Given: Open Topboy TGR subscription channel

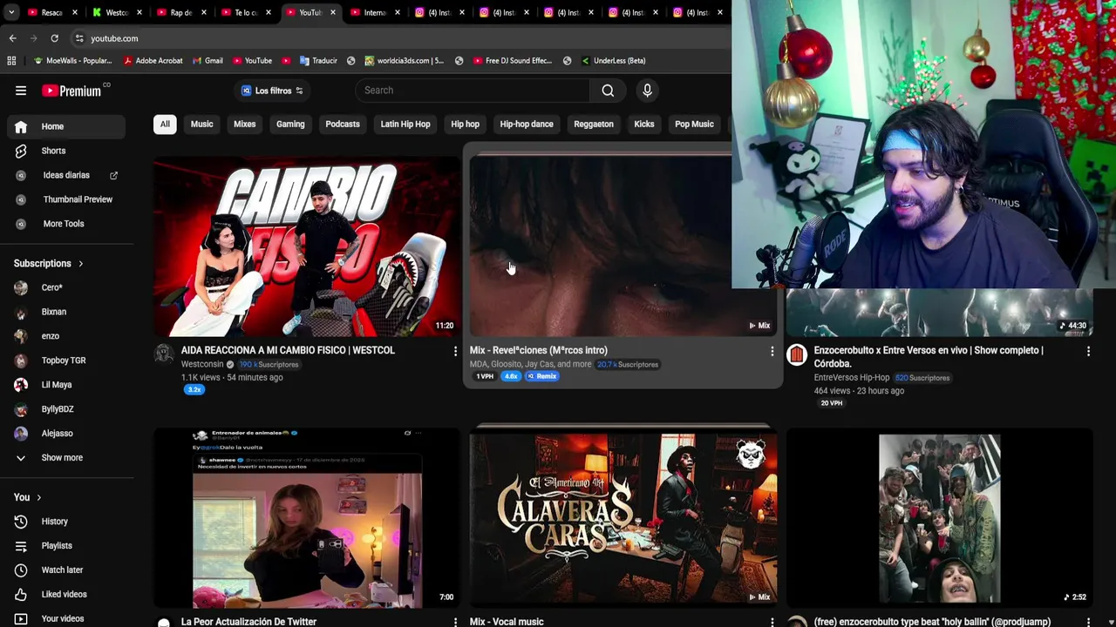Looking at the screenshot, I should tap(66, 361).
